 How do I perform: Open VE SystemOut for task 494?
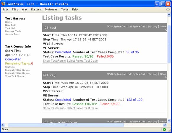[137, 74]
